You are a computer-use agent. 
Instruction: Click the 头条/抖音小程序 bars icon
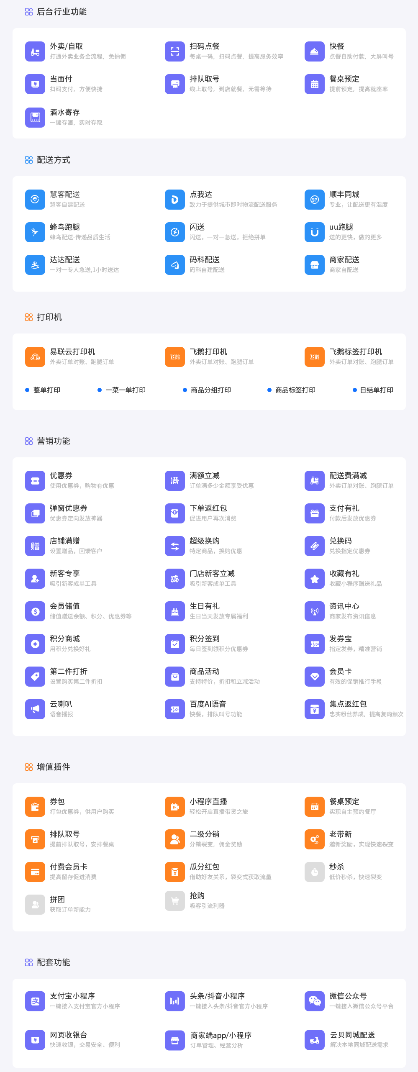(x=175, y=1001)
